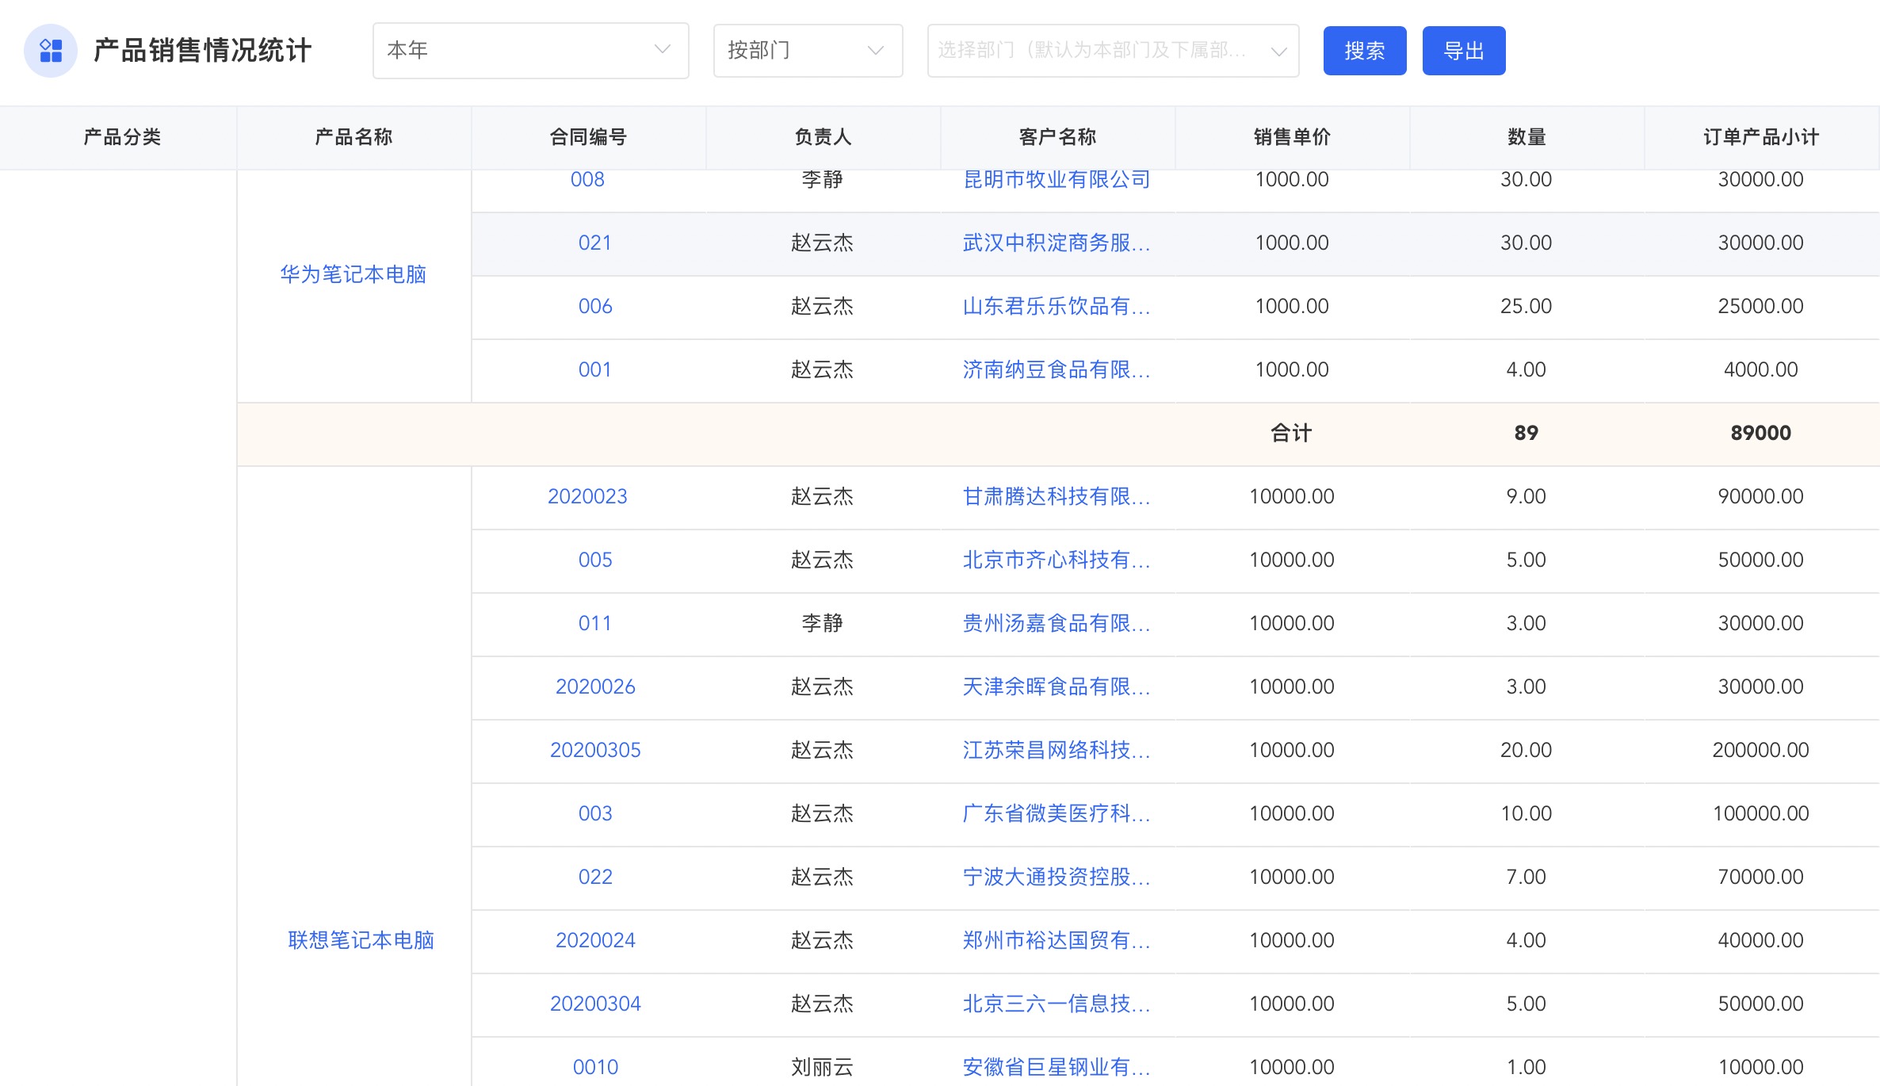This screenshot has height=1086, width=1880.
Task: Click the 合同编号 column header
Action: point(588,137)
